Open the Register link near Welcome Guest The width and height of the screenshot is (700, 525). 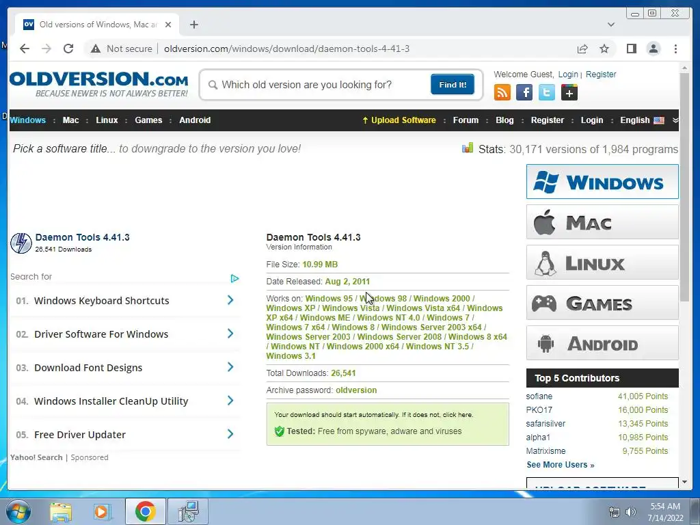click(x=601, y=75)
